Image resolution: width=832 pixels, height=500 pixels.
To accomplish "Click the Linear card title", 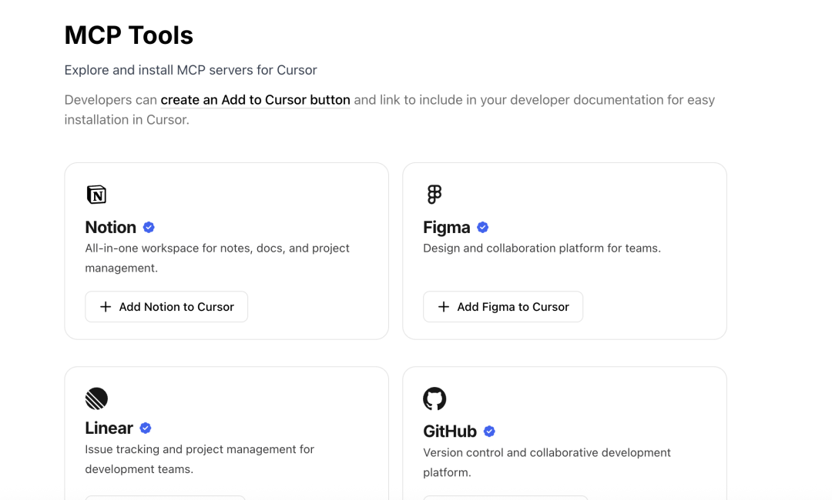I will tap(109, 428).
